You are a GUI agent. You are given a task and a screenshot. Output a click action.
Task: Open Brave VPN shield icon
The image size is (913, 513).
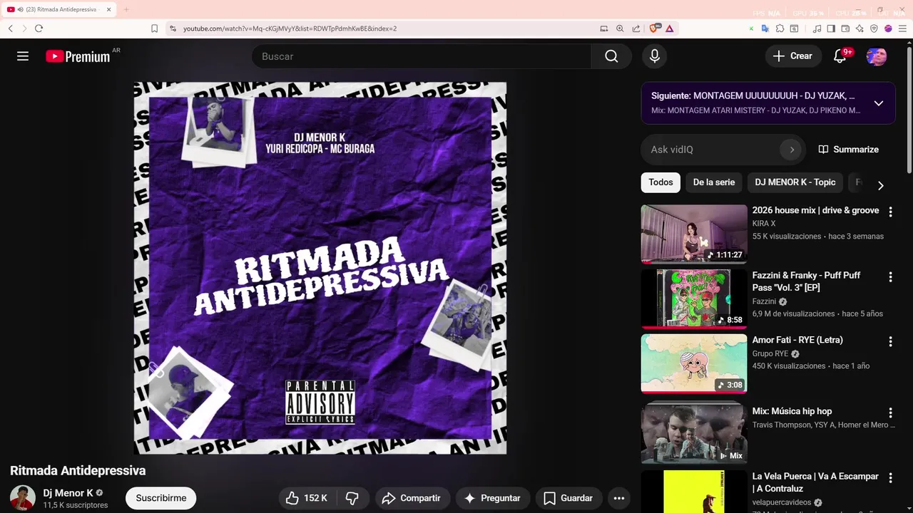click(x=874, y=28)
